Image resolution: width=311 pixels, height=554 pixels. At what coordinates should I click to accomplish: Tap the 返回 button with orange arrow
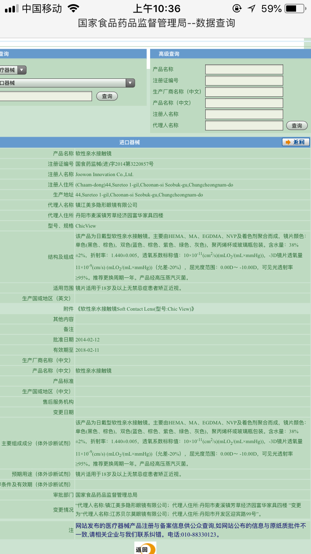point(296,142)
